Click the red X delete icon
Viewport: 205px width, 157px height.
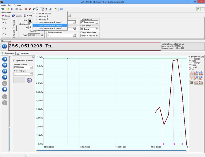click(26, 9)
